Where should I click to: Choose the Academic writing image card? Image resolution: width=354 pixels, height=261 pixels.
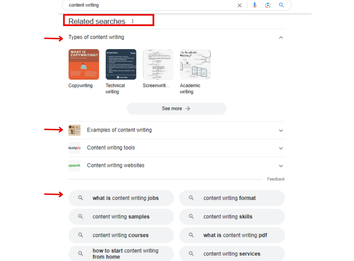(195, 64)
